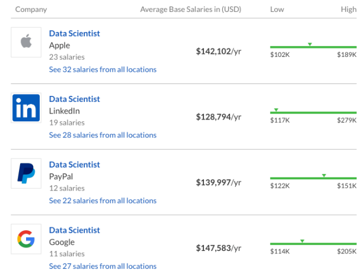Click the $122K low value

(280, 186)
